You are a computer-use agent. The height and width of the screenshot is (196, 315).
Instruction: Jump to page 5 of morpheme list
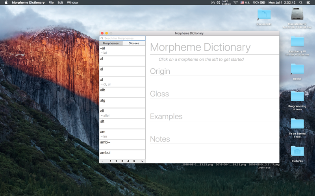tap(134, 161)
